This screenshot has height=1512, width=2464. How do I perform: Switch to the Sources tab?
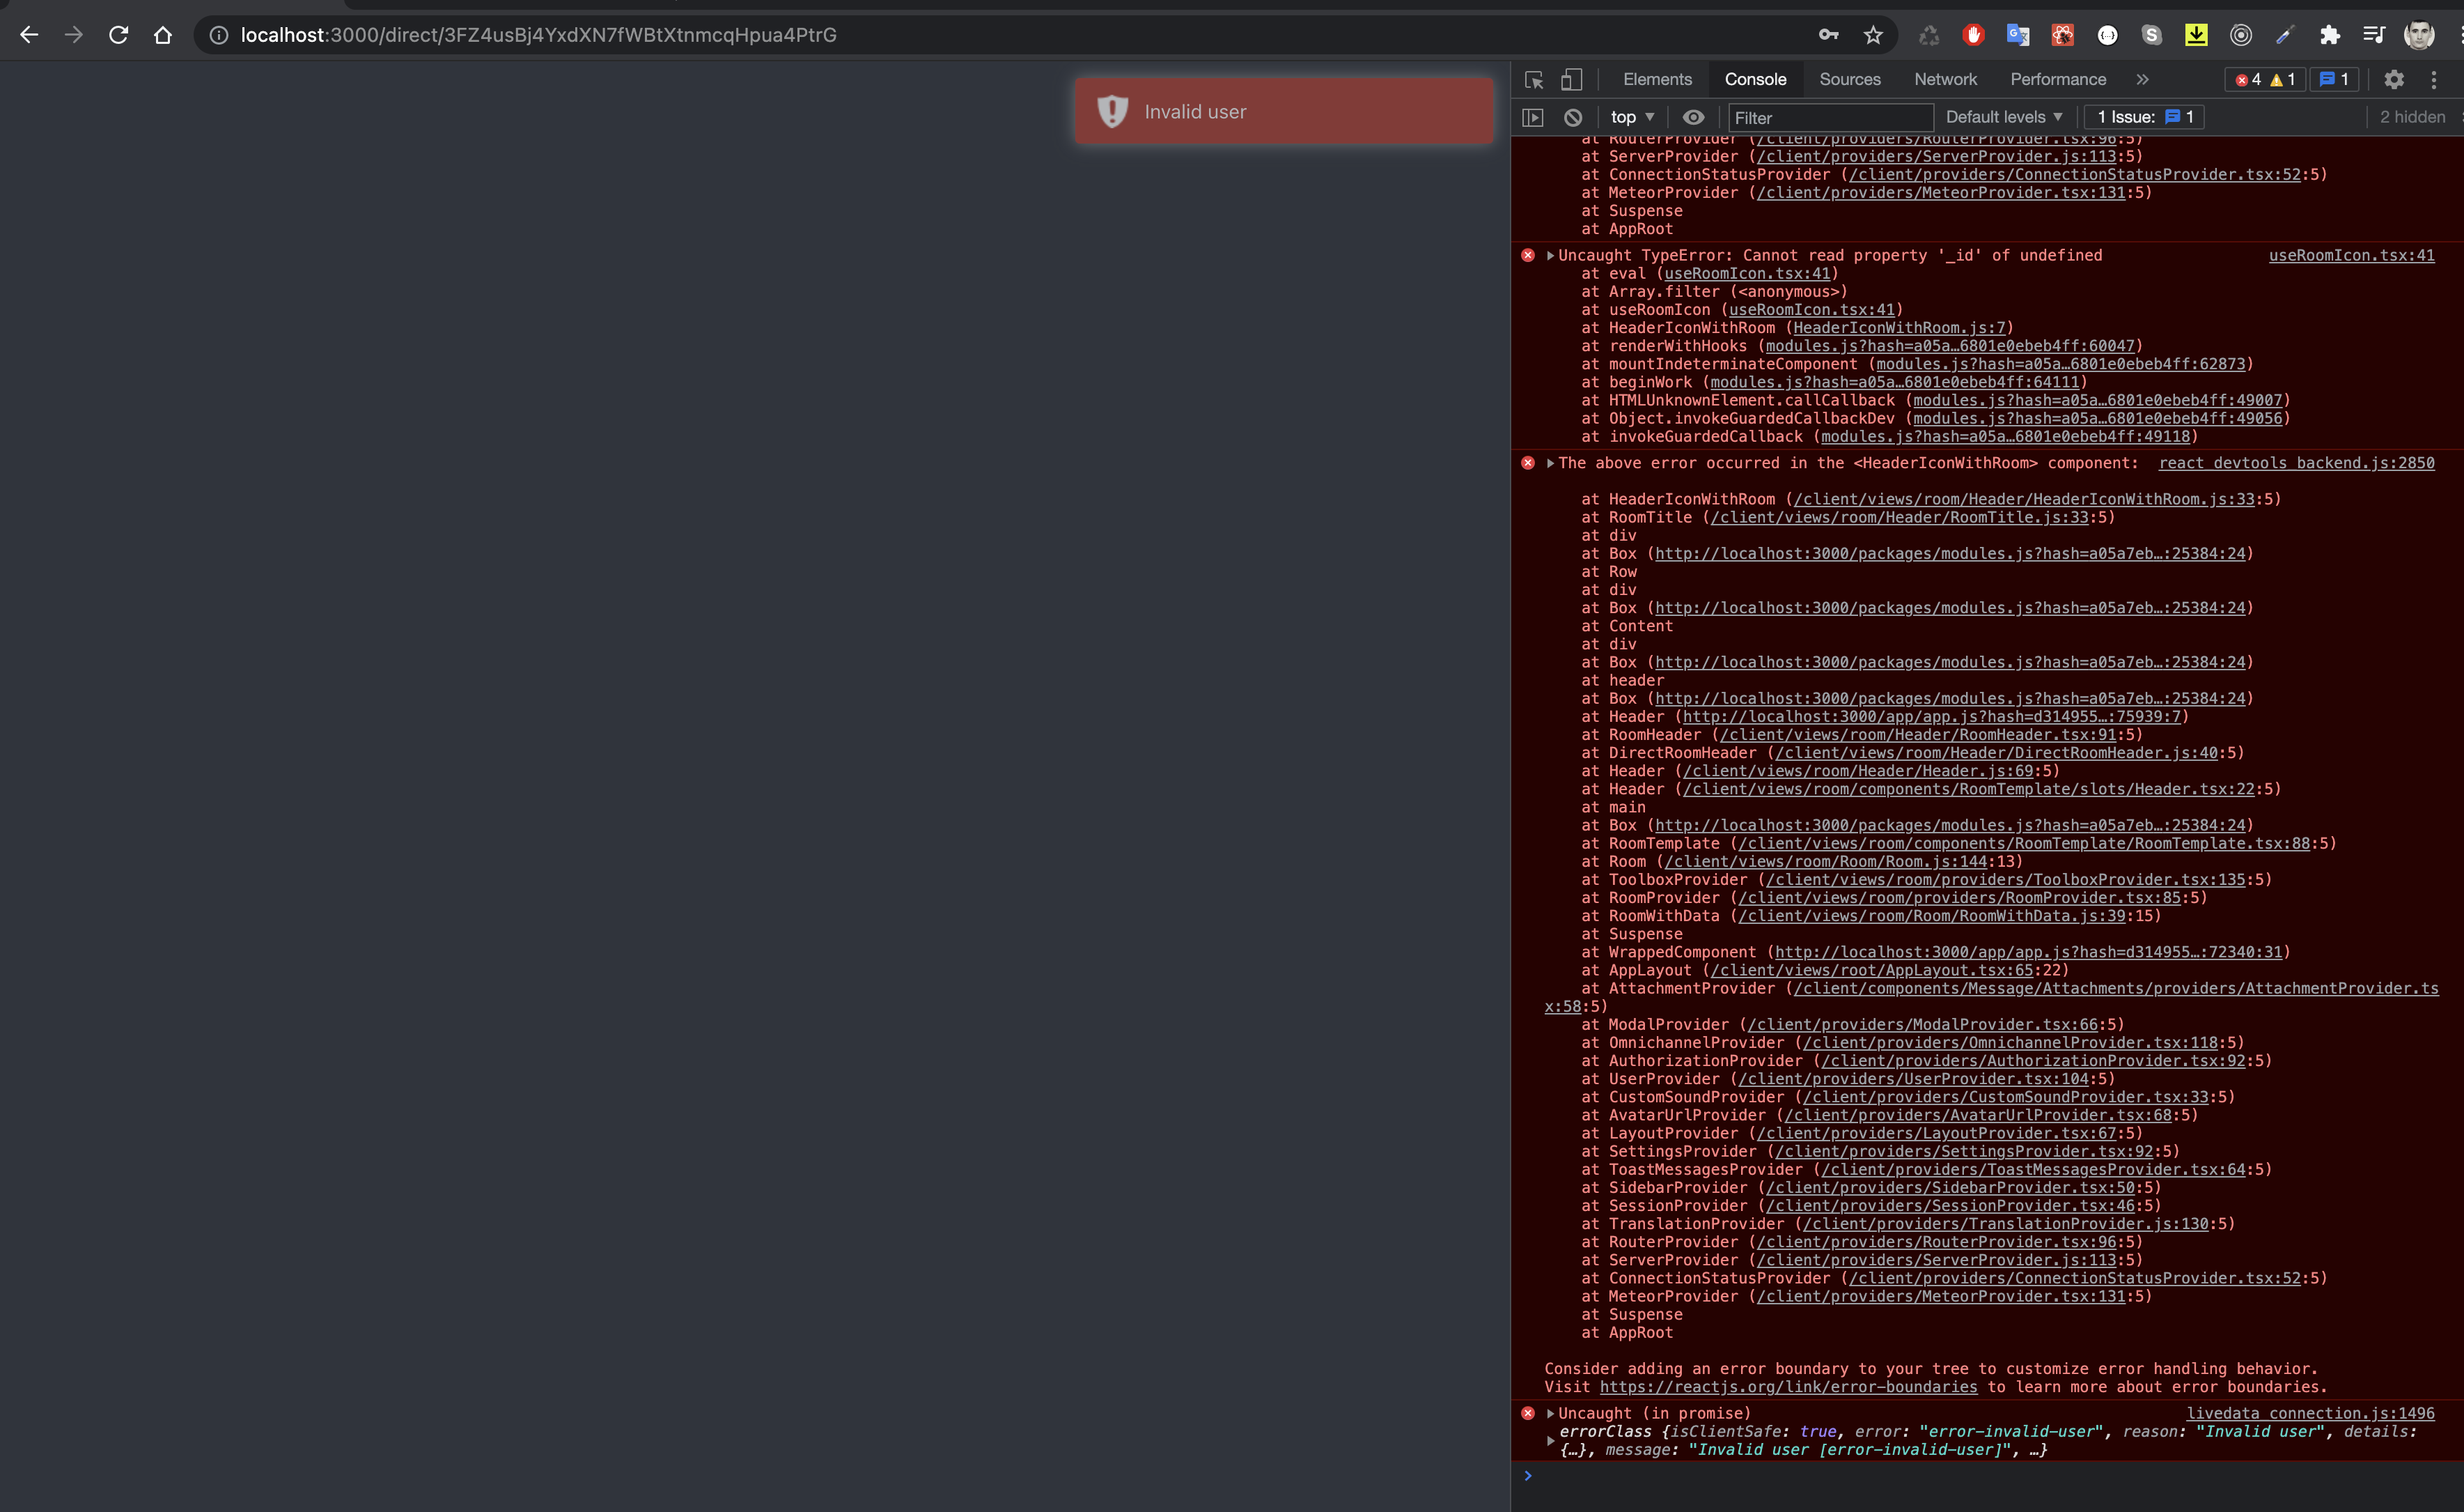tap(1850, 79)
